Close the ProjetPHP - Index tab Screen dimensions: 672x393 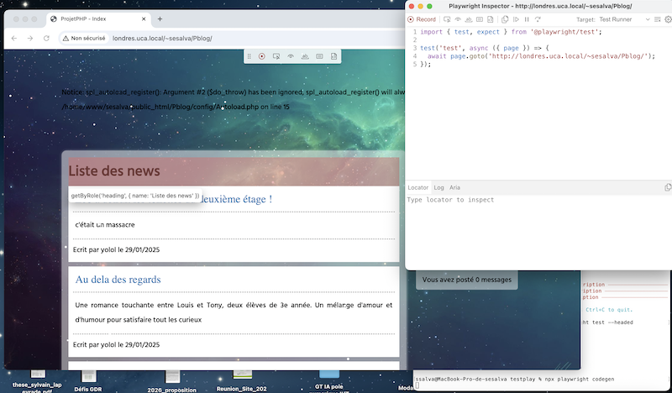pos(144,18)
